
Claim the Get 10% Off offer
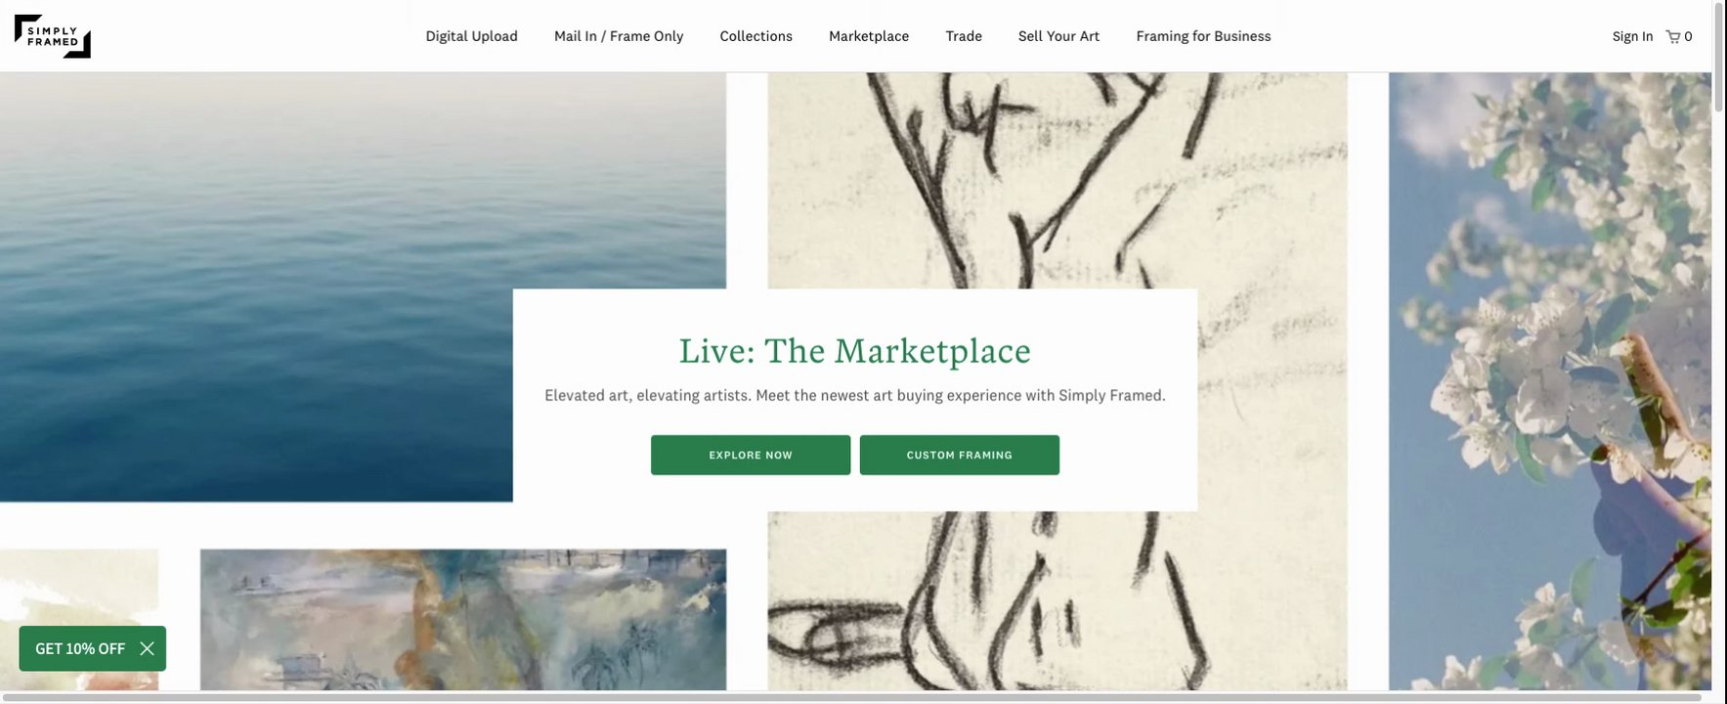(x=80, y=648)
